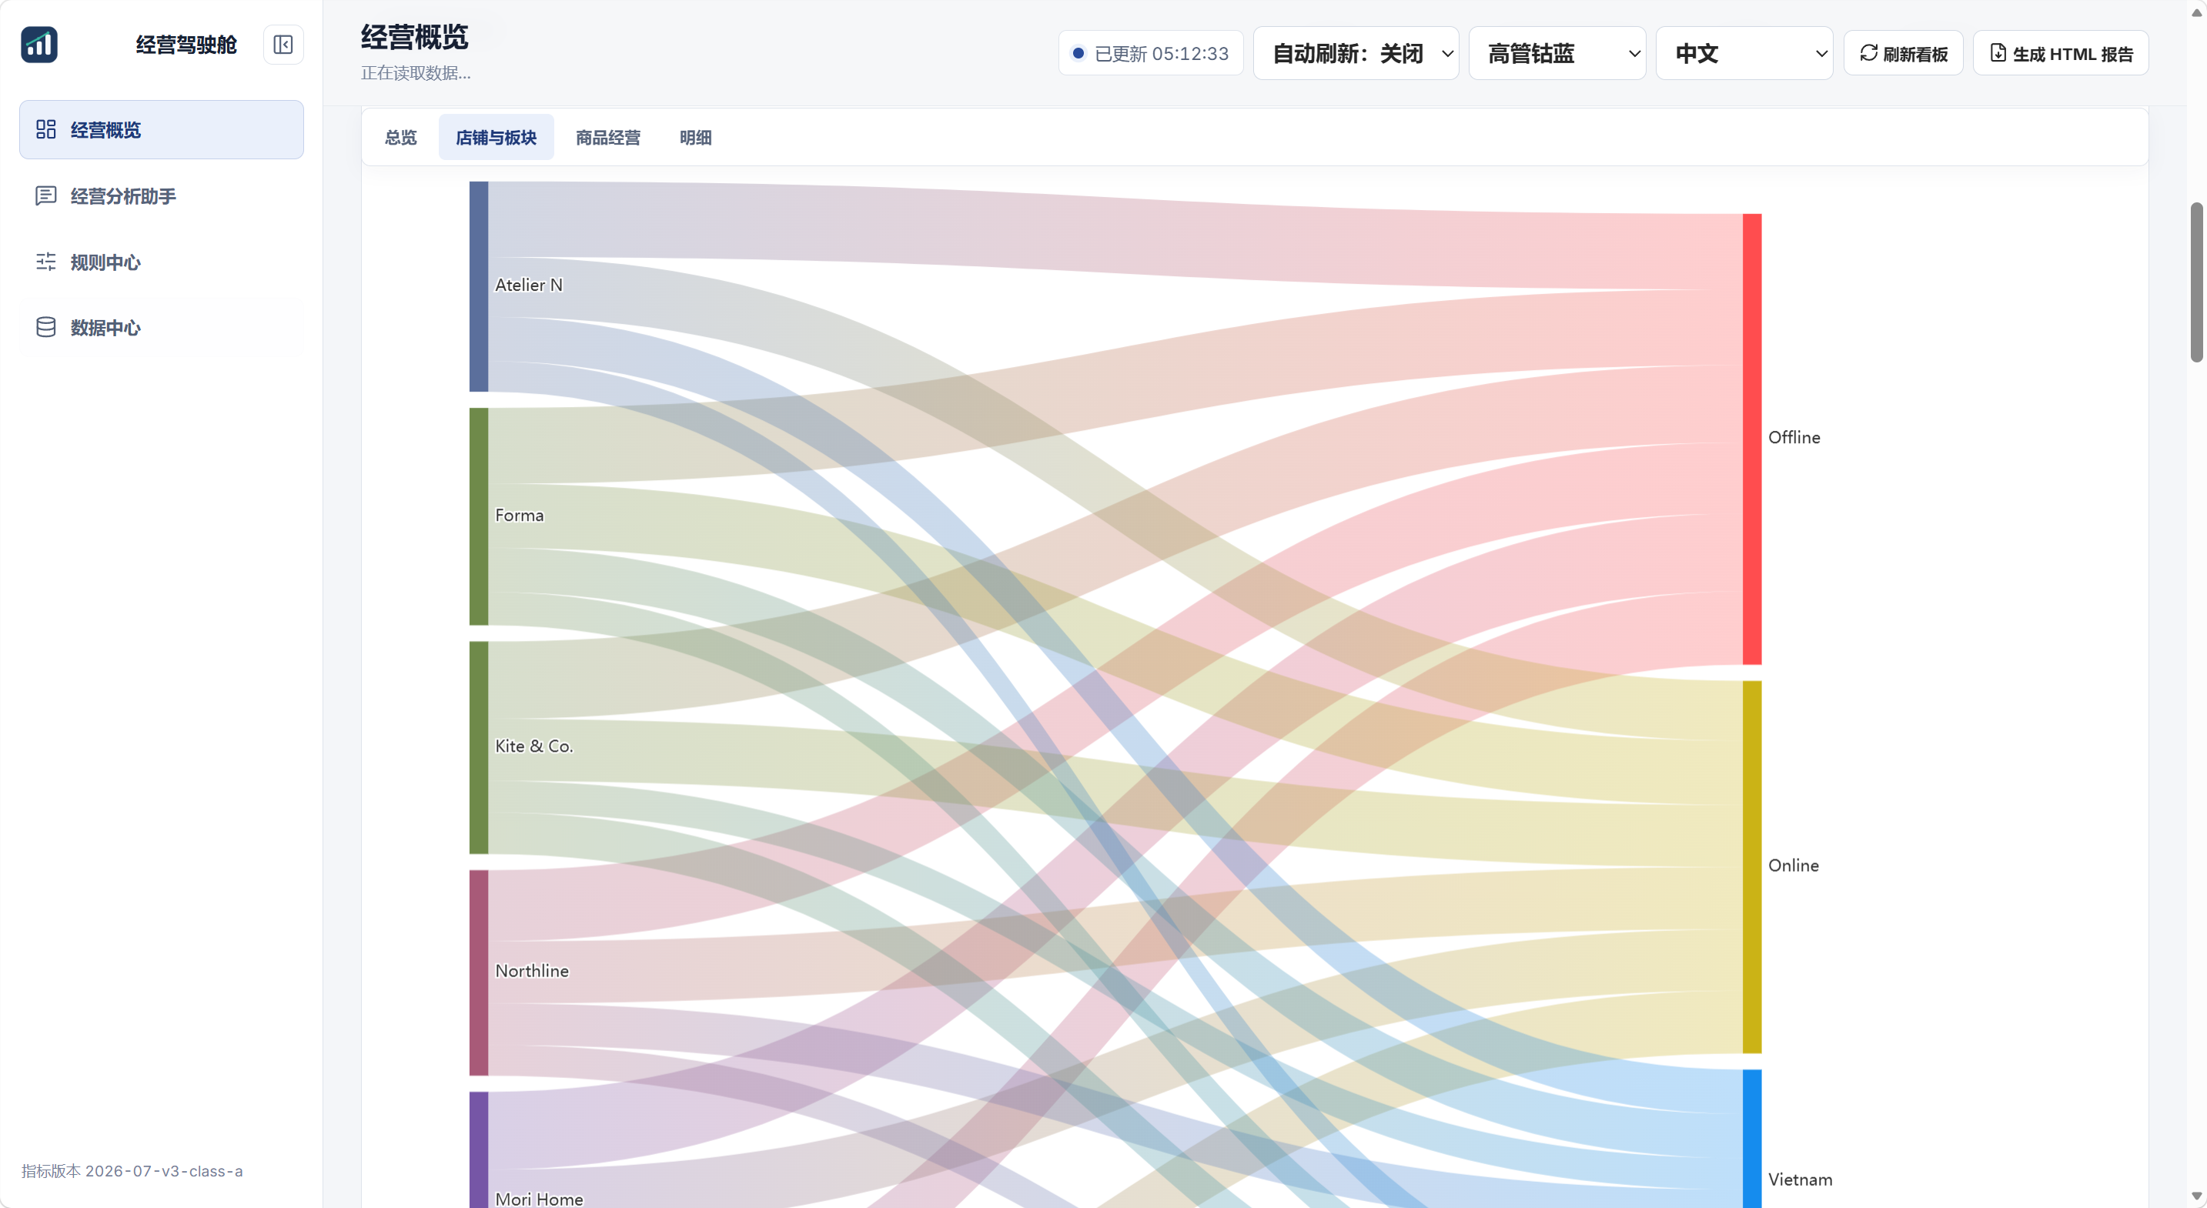
Task: Click the refresh arrows icon
Action: pyautogui.click(x=1868, y=53)
